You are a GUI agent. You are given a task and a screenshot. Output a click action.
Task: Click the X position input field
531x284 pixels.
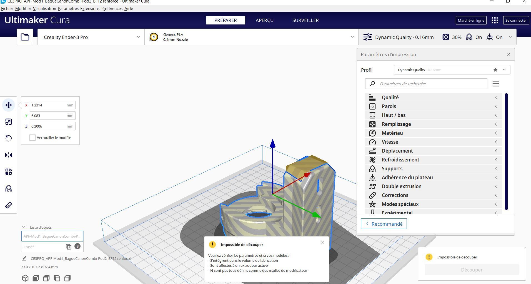pos(52,105)
